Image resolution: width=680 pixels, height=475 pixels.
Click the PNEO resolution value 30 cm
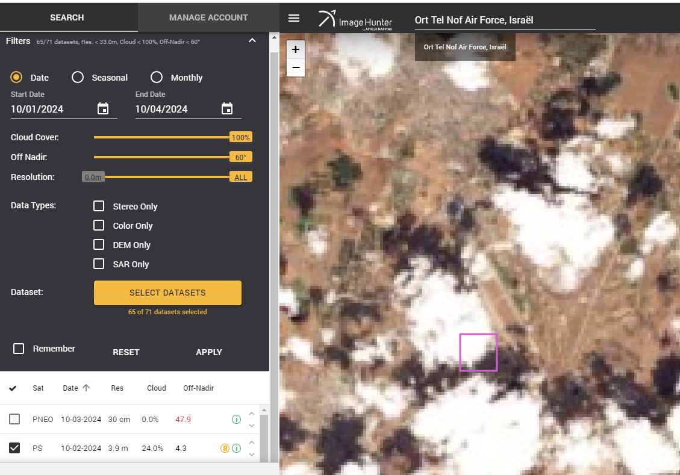click(x=119, y=419)
